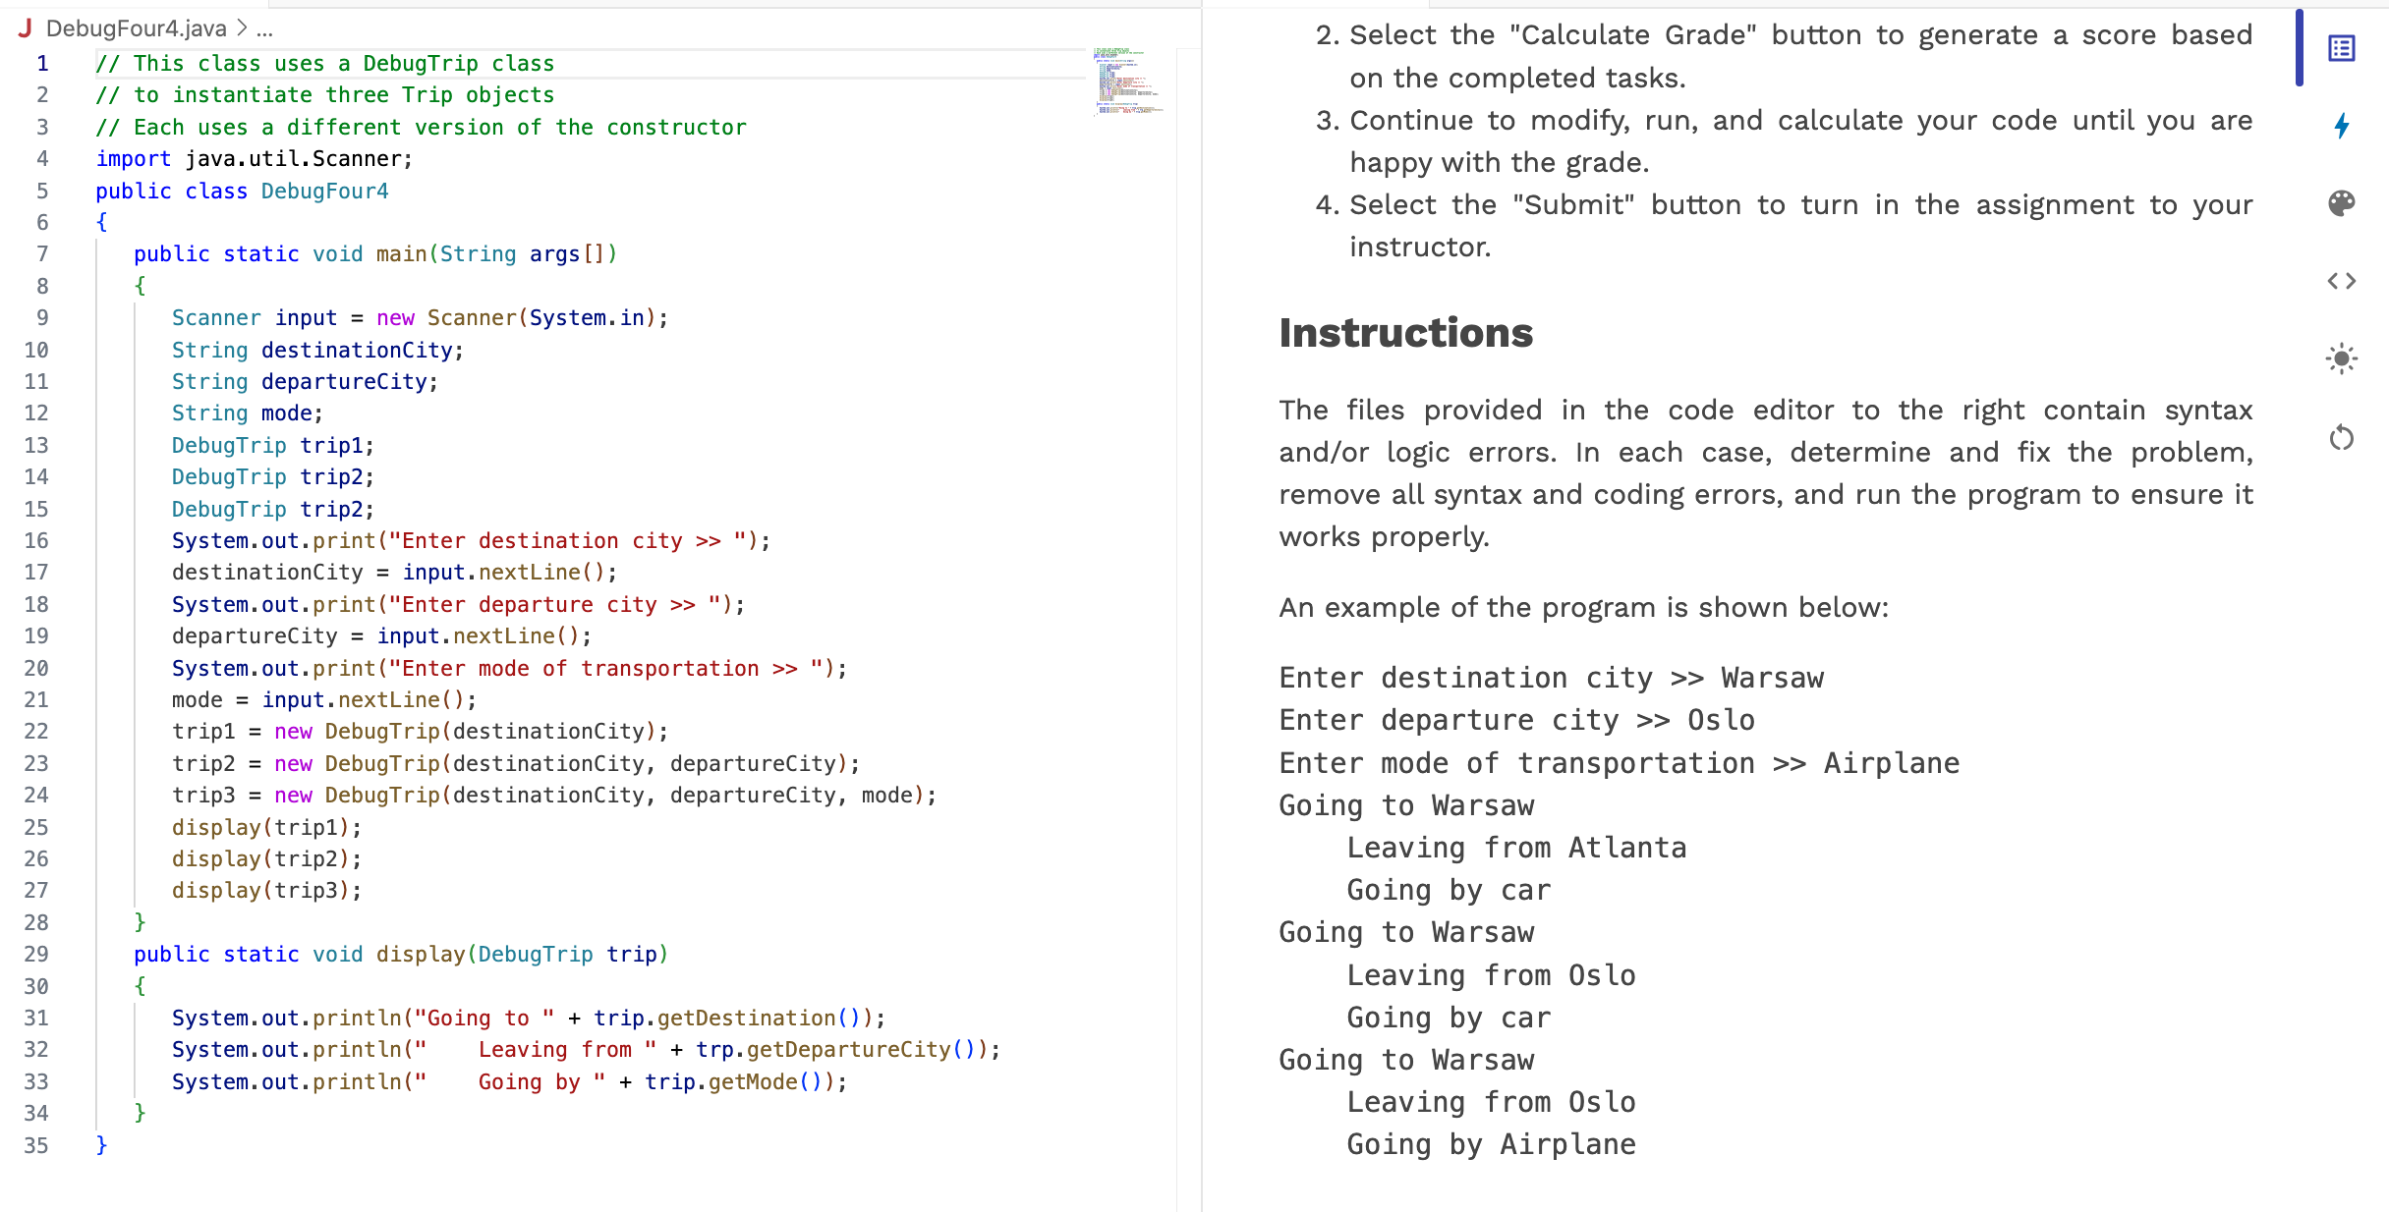Switch to code view using the angle brackets icon
The image size is (2389, 1212).
click(x=2343, y=282)
